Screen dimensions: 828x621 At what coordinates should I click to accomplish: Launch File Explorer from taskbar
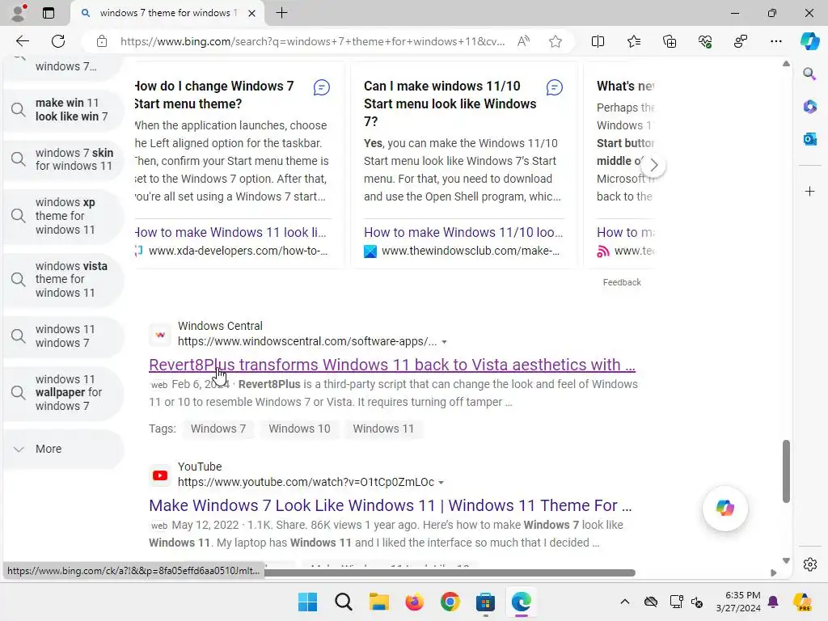click(378, 602)
